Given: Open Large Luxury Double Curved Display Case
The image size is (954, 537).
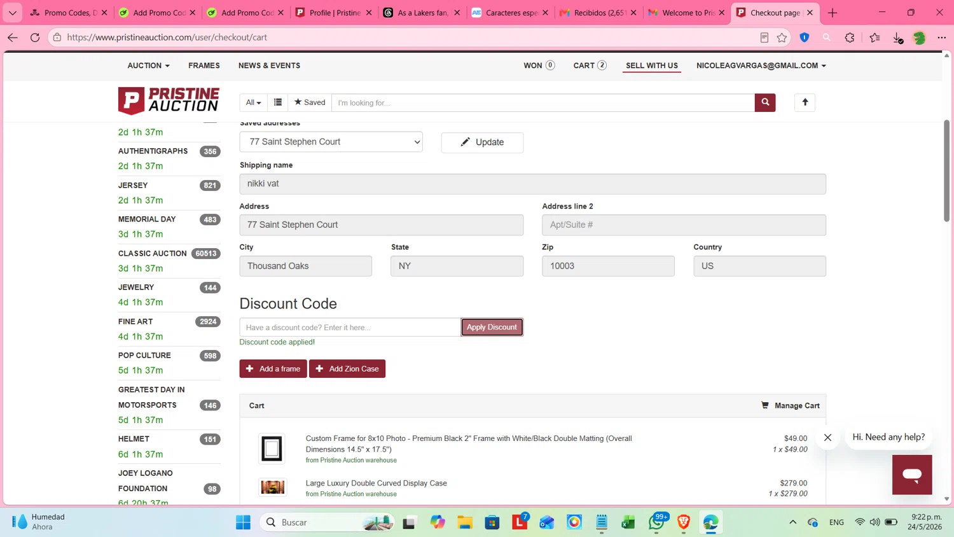Looking at the screenshot, I should 376,483.
